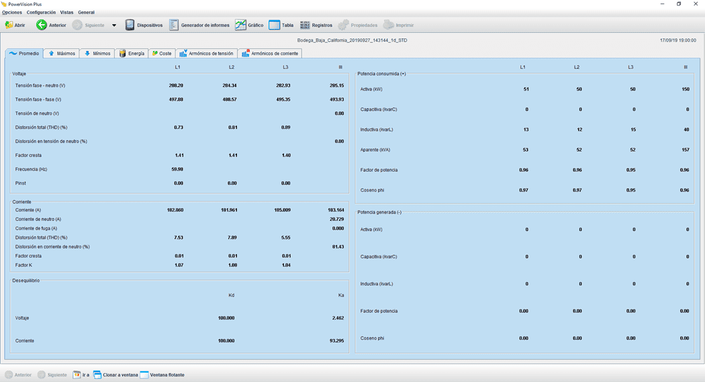This screenshot has height=382, width=705.
Task: Click the Kd column header in Desequilibrio
Action: coord(232,295)
